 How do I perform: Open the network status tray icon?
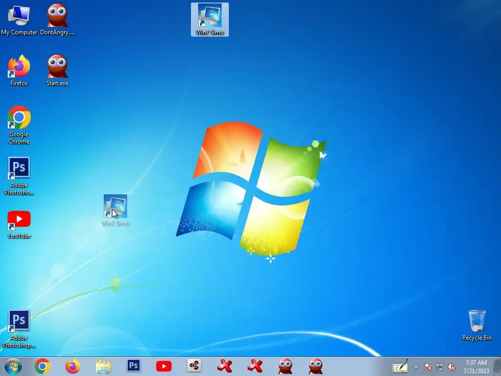coord(440,367)
